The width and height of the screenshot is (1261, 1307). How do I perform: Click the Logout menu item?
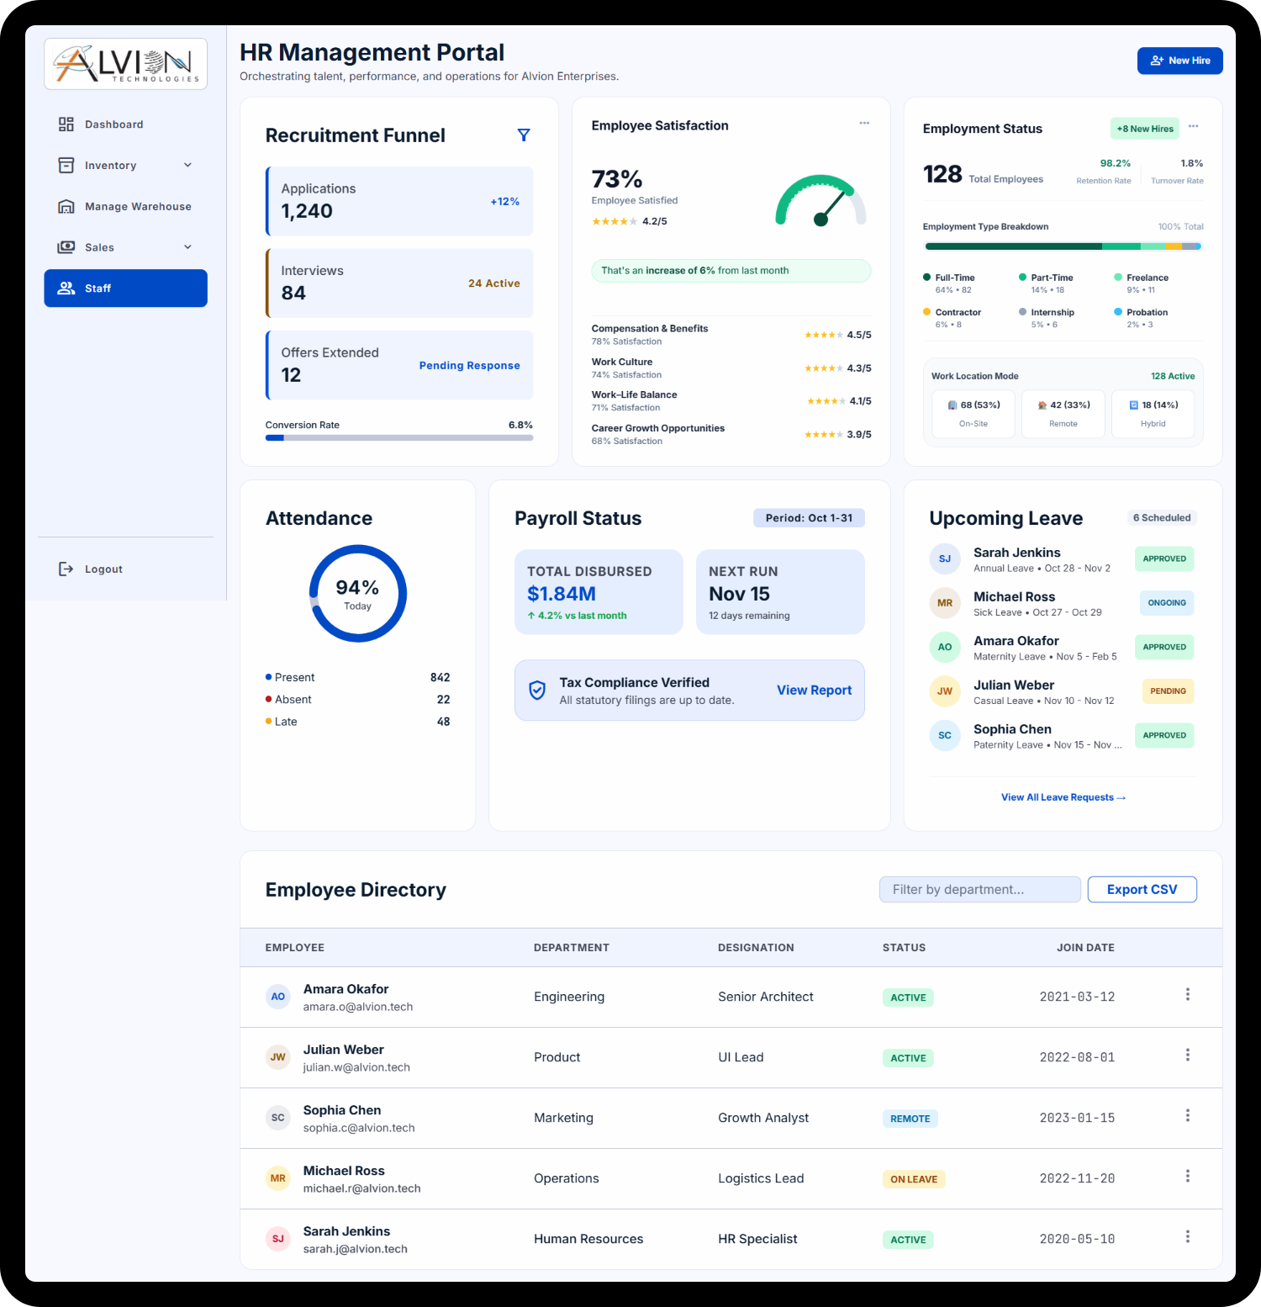(126, 569)
